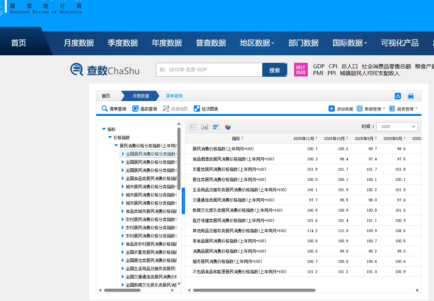The width and height of the screenshot is (434, 301).
Task: Collapse the 价格指数 tree node
Action: [x=110, y=138]
